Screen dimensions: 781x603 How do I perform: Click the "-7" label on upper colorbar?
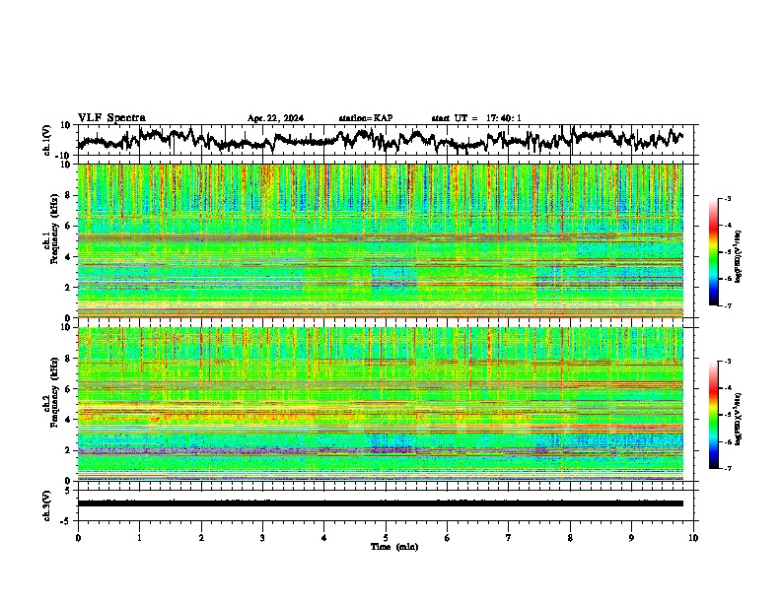(x=727, y=305)
